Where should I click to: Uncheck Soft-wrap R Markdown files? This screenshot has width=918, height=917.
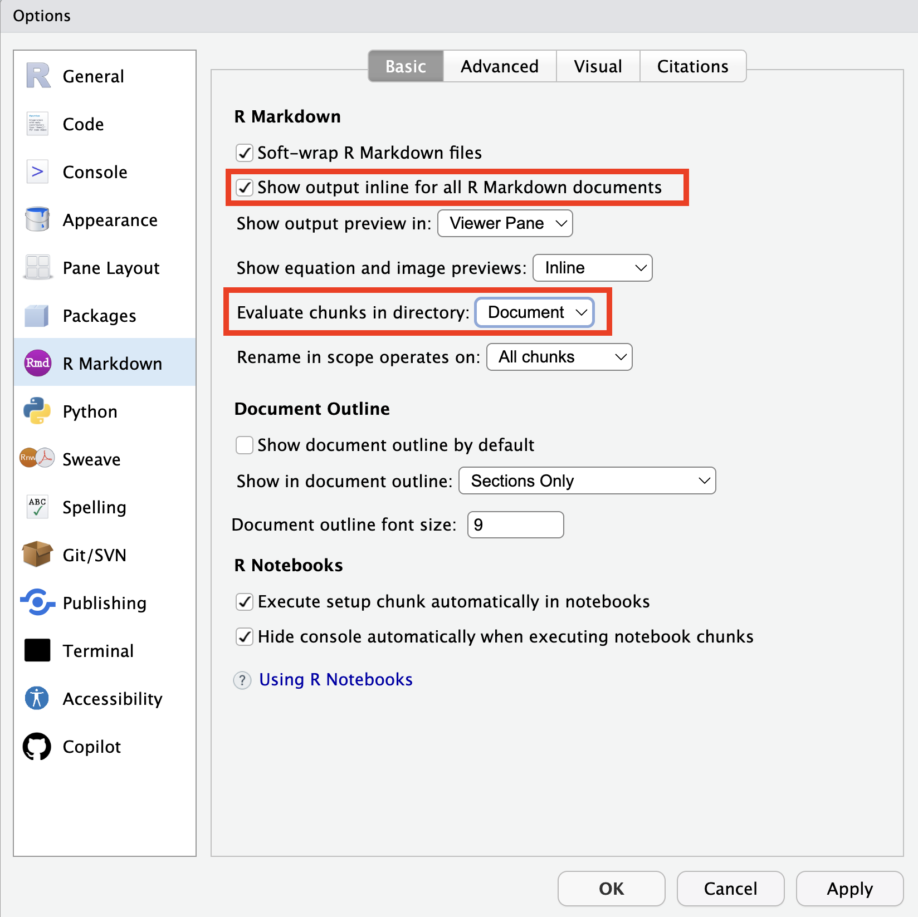245,153
